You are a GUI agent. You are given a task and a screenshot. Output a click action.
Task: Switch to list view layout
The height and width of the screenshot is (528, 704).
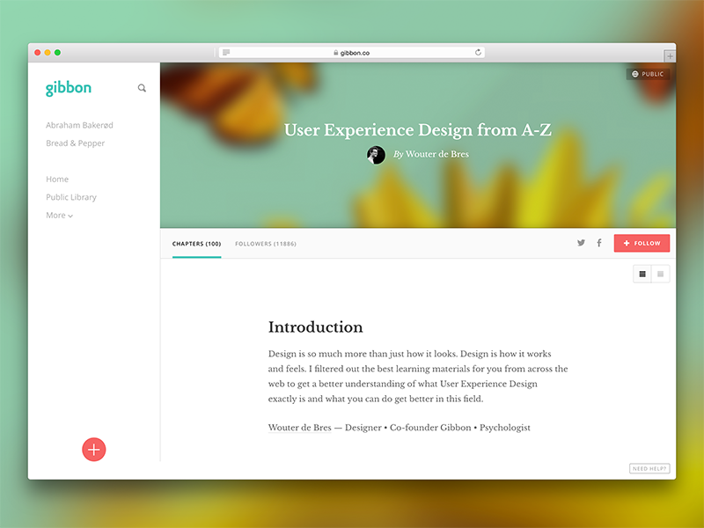[642, 274]
